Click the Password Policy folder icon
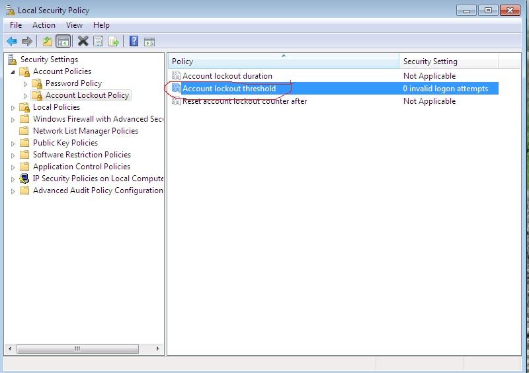Screen dimensions: 529x373 37,83
